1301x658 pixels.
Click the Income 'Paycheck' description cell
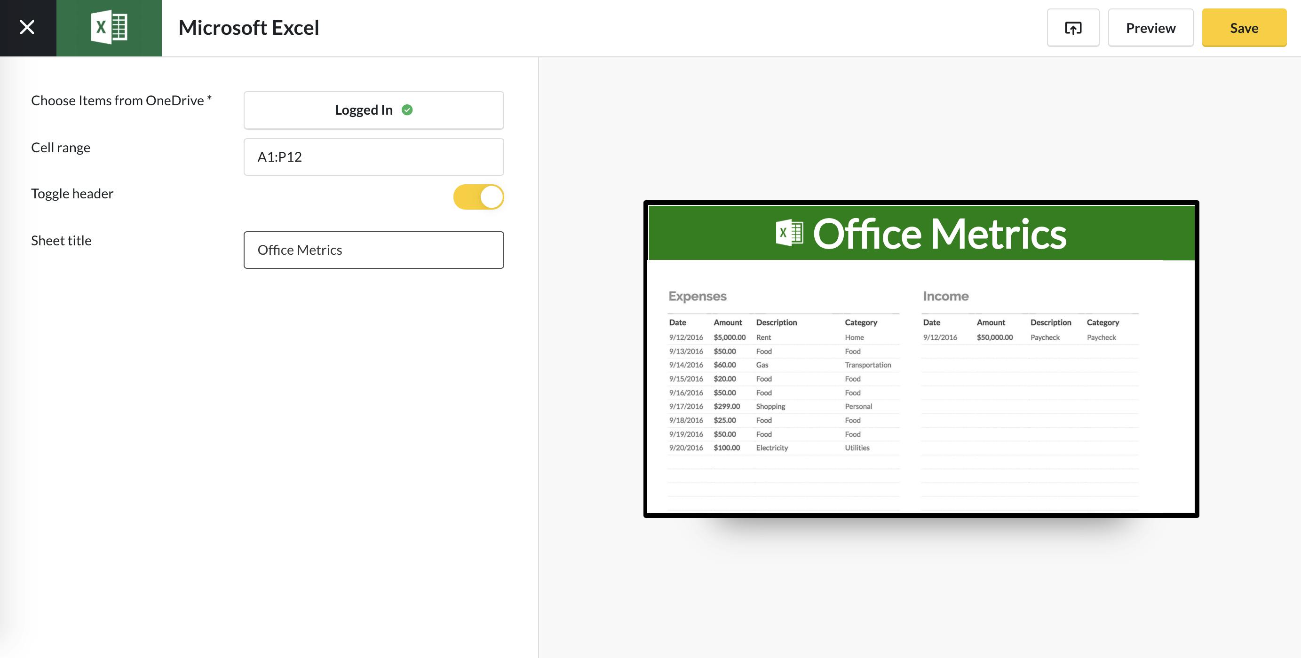(1045, 337)
